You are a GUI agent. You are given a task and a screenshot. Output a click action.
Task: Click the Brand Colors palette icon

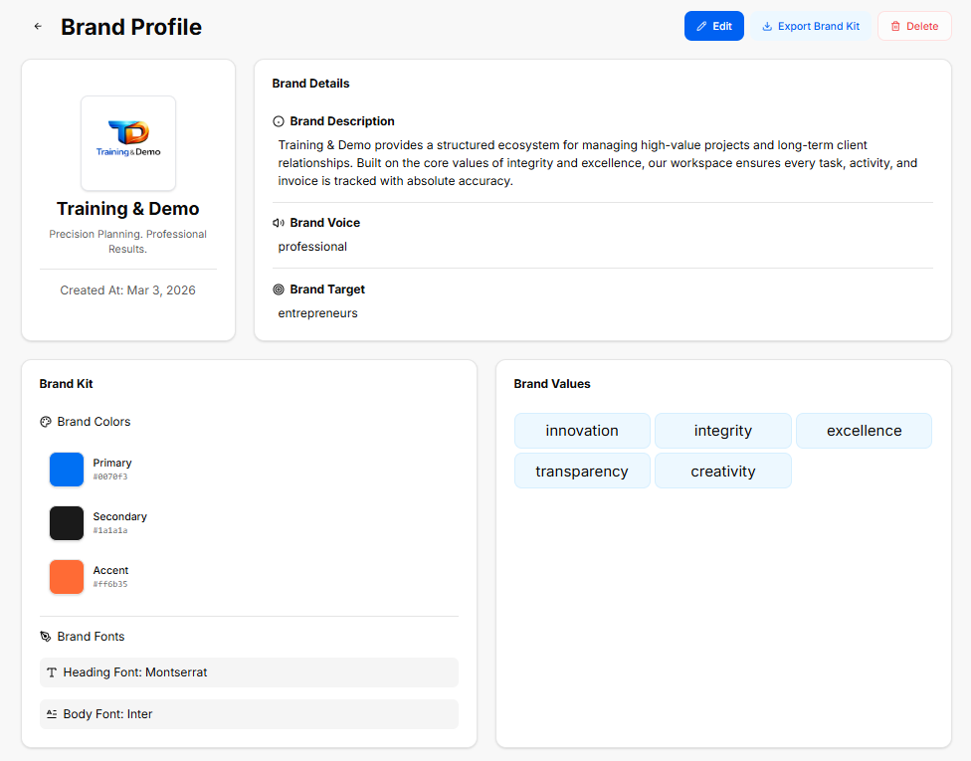[46, 422]
